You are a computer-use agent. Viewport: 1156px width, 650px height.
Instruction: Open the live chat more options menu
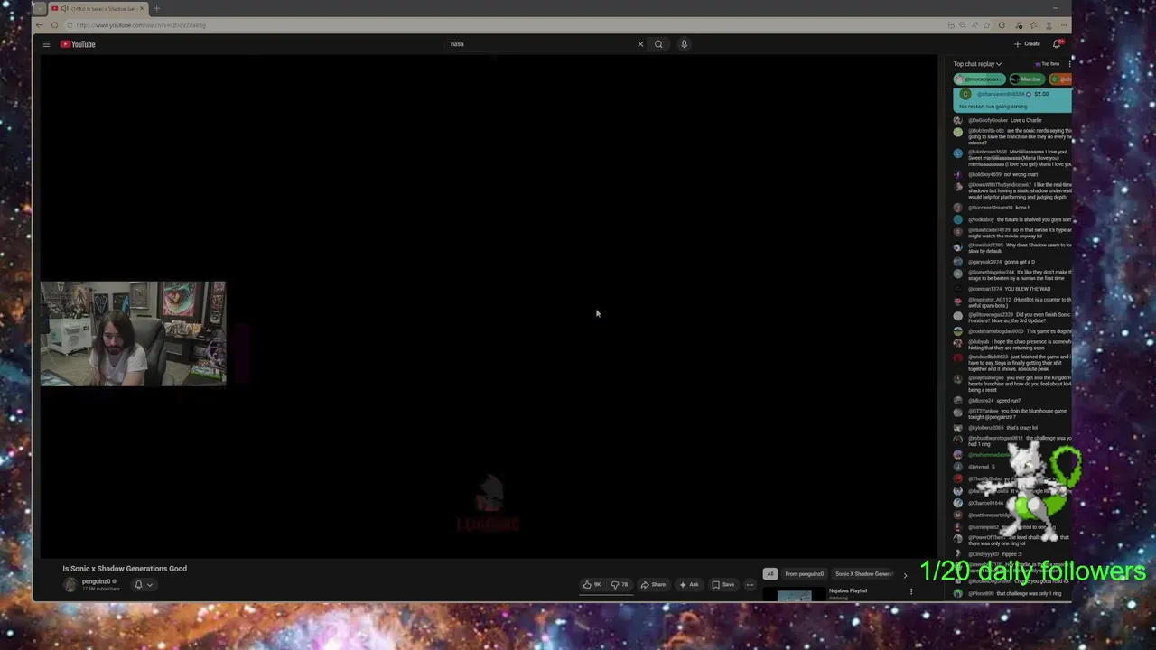(1069, 64)
